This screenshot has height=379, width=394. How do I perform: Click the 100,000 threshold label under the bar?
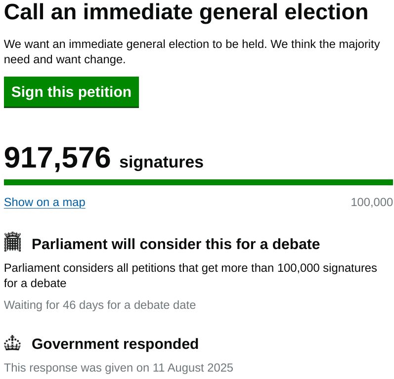pyautogui.click(x=371, y=203)
